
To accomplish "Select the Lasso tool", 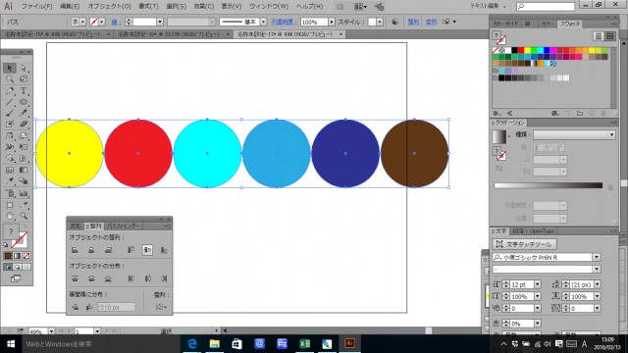I will pyautogui.click(x=24, y=79).
